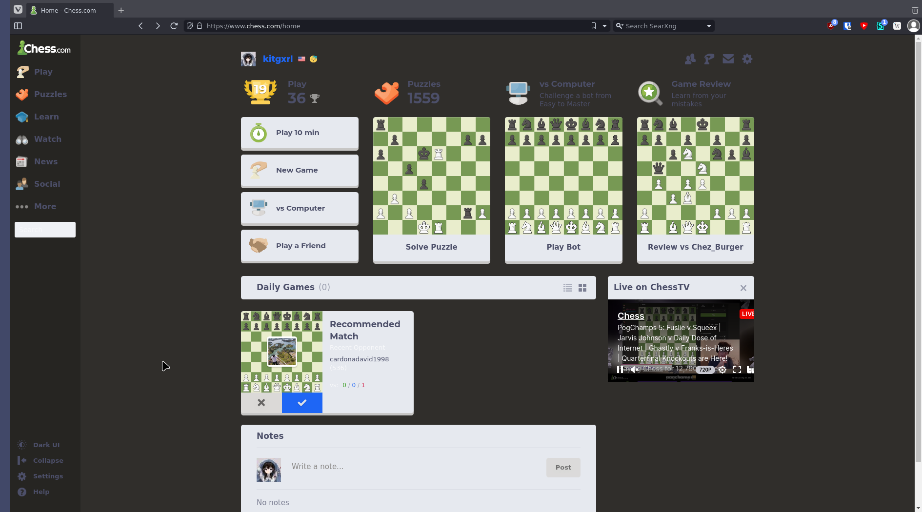Screen dimensions: 922x512
Task: Select the Puzzles icon in the sidebar
Action: point(22,94)
